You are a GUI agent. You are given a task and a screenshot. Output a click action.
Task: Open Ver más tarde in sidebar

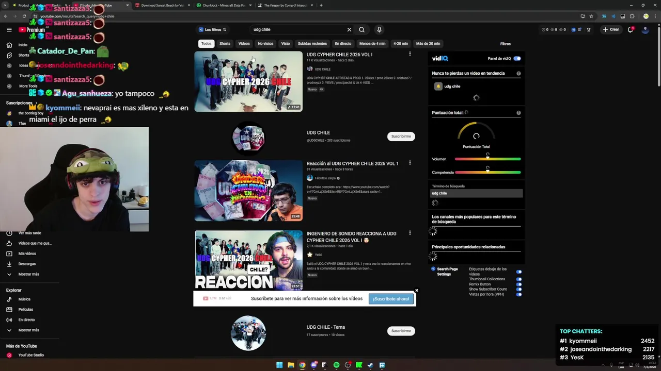click(29, 233)
